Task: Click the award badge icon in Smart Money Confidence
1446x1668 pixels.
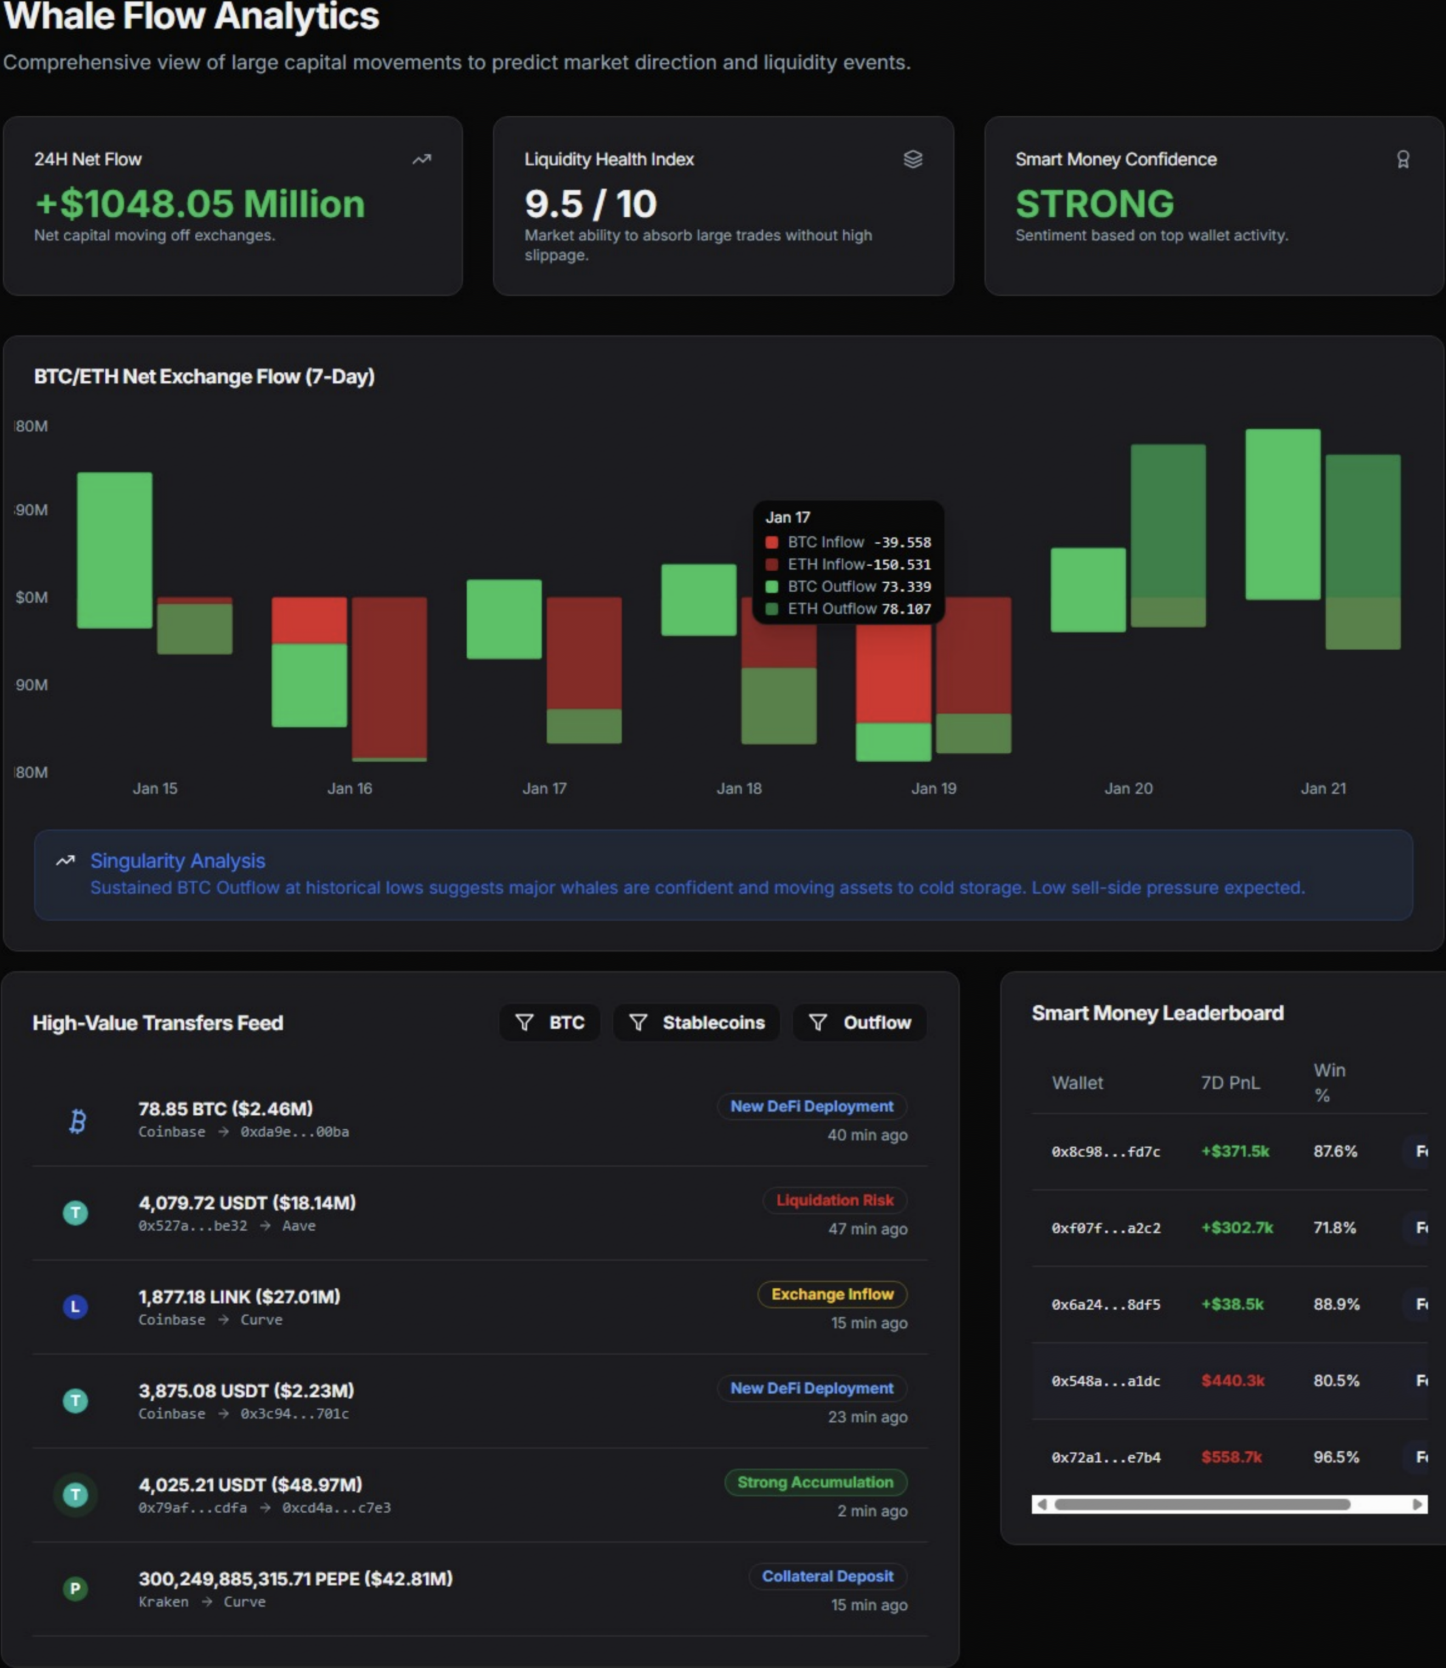Action: [1403, 160]
